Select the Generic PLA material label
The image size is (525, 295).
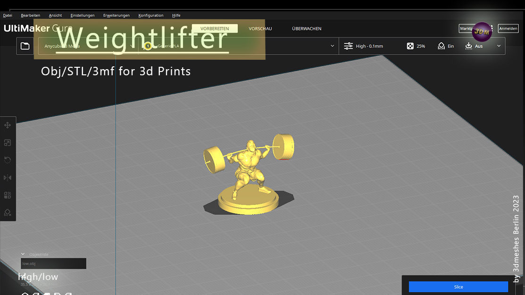(168, 46)
